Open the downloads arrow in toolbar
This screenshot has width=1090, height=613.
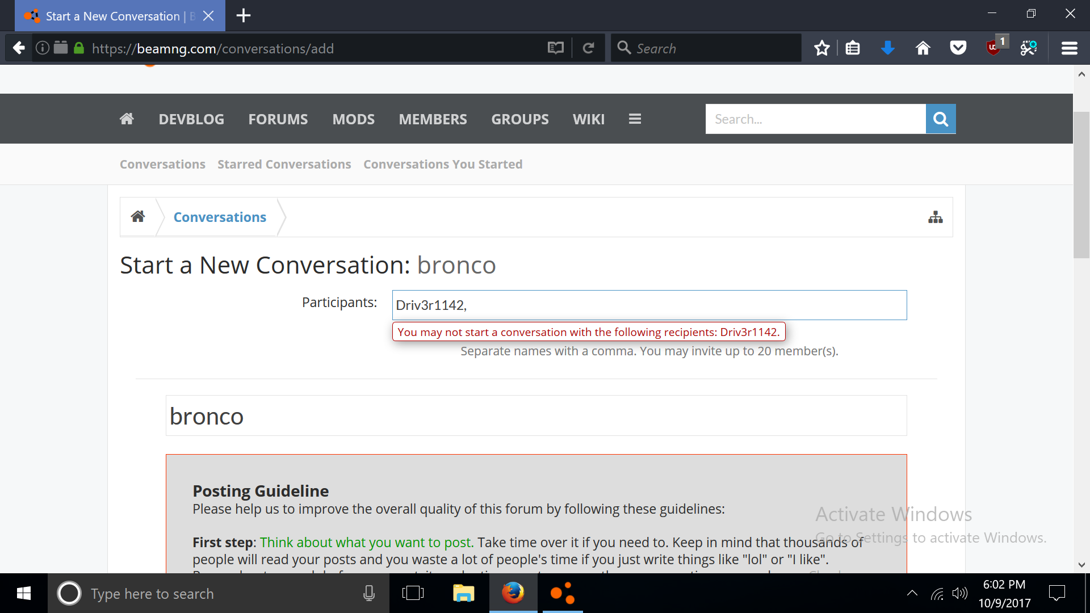[x=888, y=48]
